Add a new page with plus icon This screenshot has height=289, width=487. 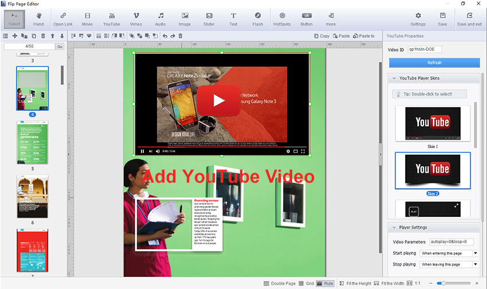click(x=14, y=36)
